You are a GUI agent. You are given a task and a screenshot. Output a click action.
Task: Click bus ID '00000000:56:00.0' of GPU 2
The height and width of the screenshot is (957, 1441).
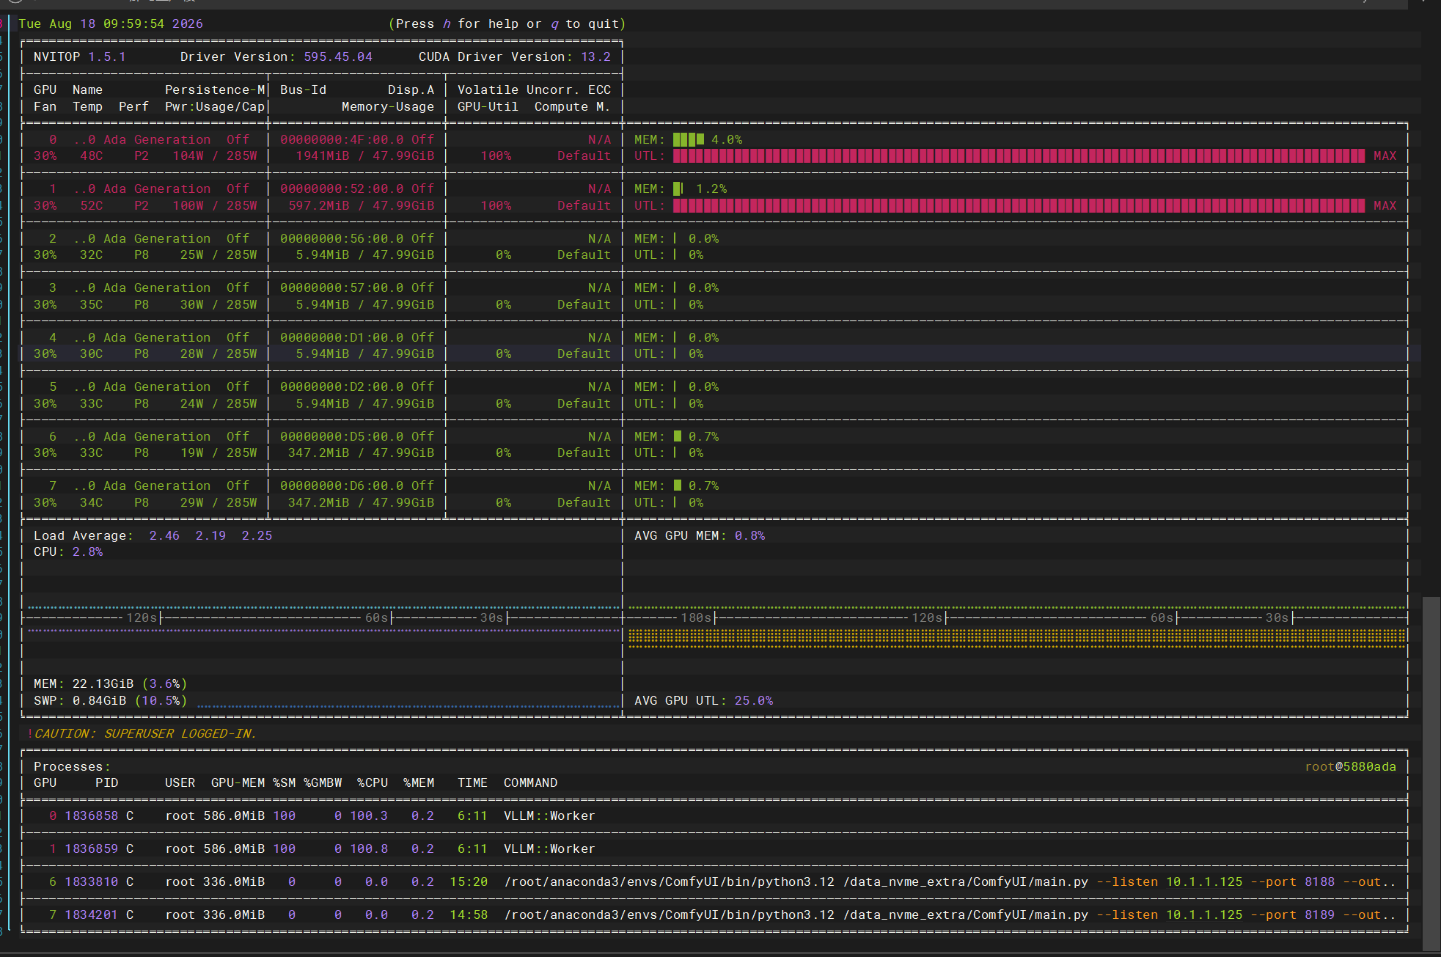342,239
